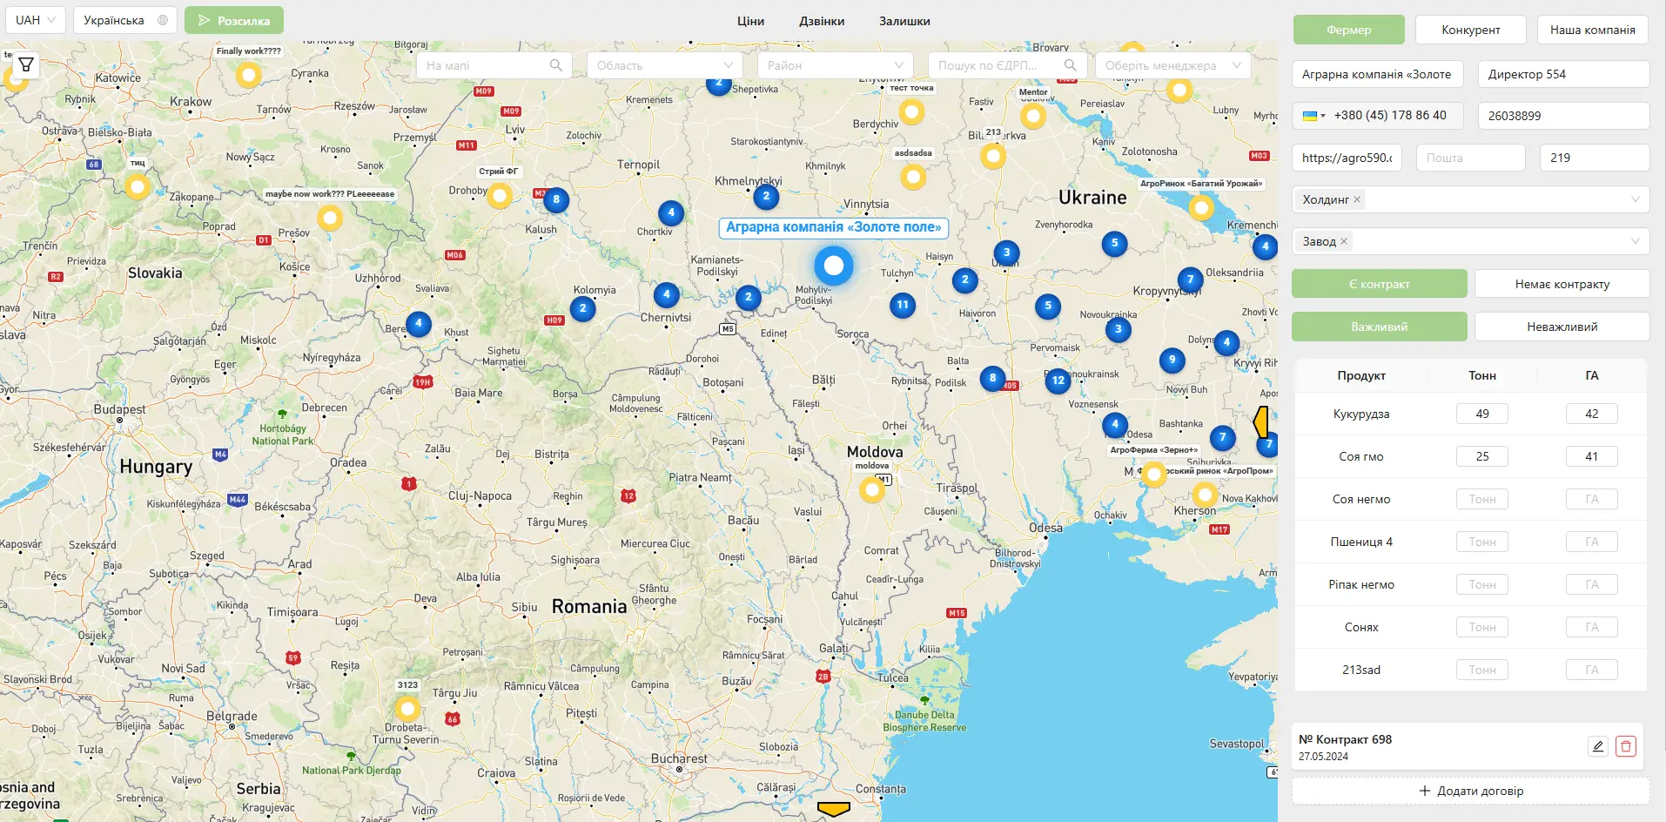
Task: Open the phone country flag dropdown
Action: pyautogui.click(x=1313, y=116)
